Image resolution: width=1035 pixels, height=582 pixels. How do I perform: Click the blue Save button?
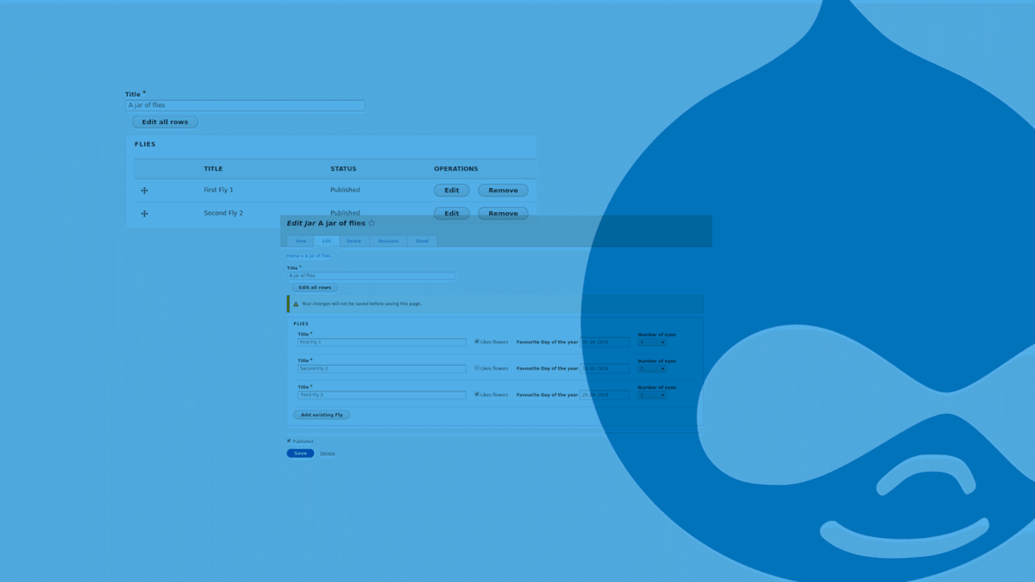pyautogui.click(x=300, y=453)
